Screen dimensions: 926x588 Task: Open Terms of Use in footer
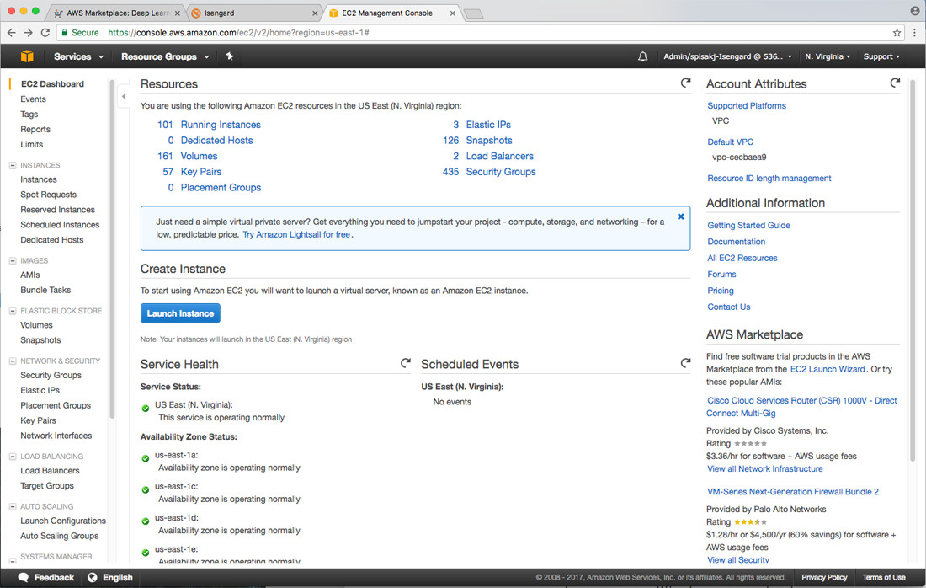coord(883,577)
